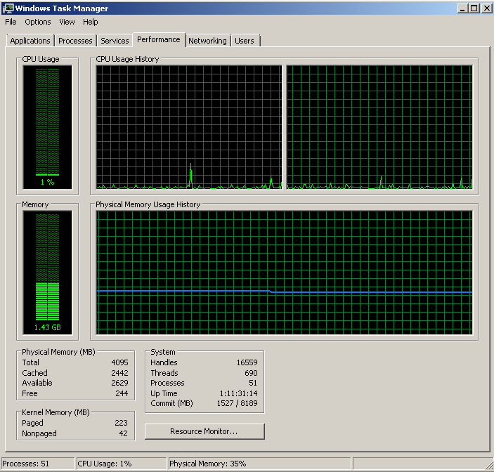Click the Task Manager title bar icon
494x472 pixels.
click(8, 8)
